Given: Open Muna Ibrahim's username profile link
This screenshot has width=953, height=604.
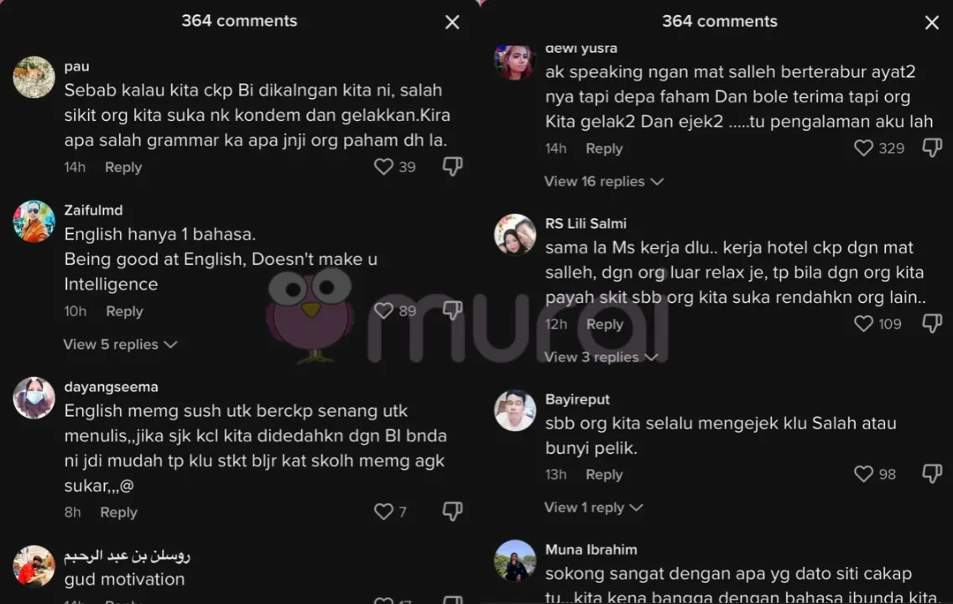Looking at the screenshot, I should click(591, 549).
